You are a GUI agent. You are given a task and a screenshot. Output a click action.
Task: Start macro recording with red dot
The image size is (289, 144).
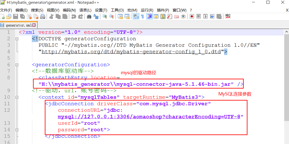coord(192,16)
